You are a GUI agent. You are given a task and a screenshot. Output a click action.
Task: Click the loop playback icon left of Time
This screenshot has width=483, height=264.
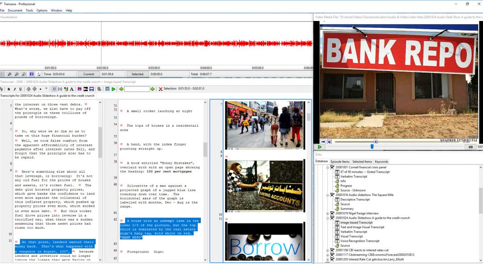[38, 74]
